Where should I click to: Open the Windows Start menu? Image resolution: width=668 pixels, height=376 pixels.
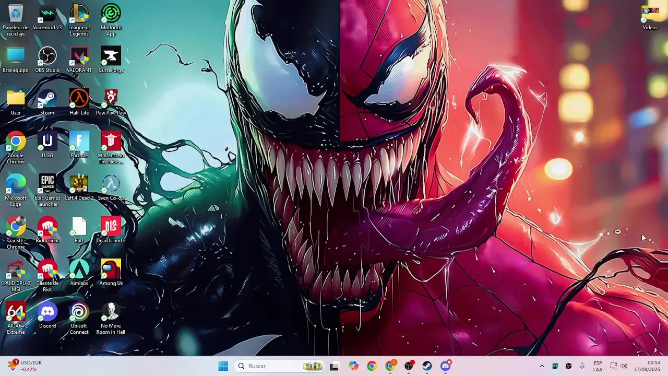pyautogui.click(x=223, y=366)
